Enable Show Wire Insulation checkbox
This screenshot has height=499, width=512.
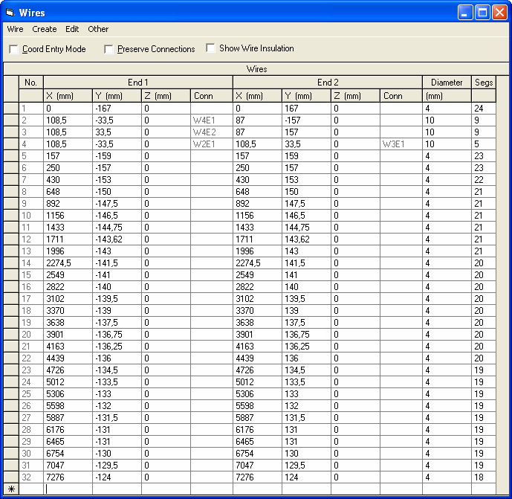[211, 48]
